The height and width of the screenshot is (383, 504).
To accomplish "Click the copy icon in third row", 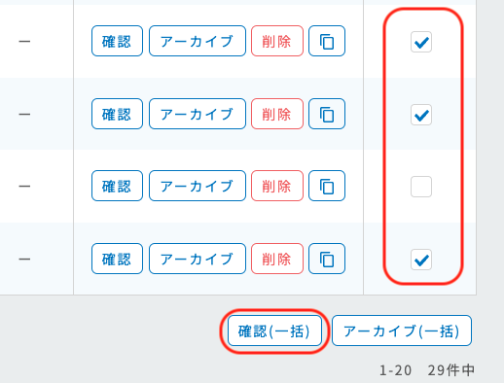I will (x=327, y=186).
